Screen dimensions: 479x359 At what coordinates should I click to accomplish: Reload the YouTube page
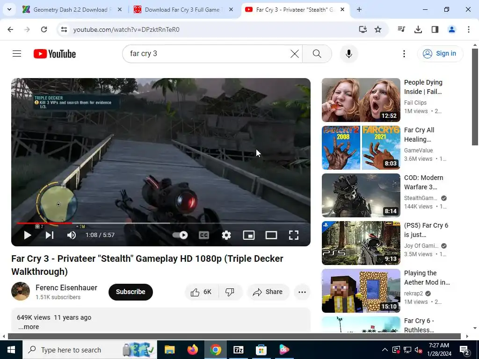point(44,29)
